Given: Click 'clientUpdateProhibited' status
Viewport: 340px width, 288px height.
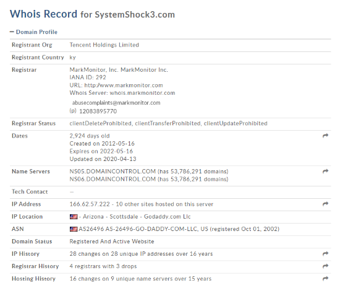Looking at the screenshot, I should (236, 123).
